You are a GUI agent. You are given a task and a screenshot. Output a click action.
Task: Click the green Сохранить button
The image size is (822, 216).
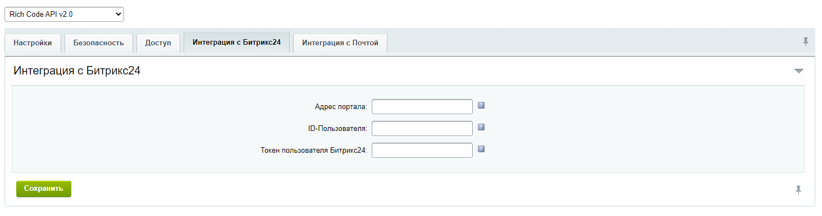click(x=44, y=189)
